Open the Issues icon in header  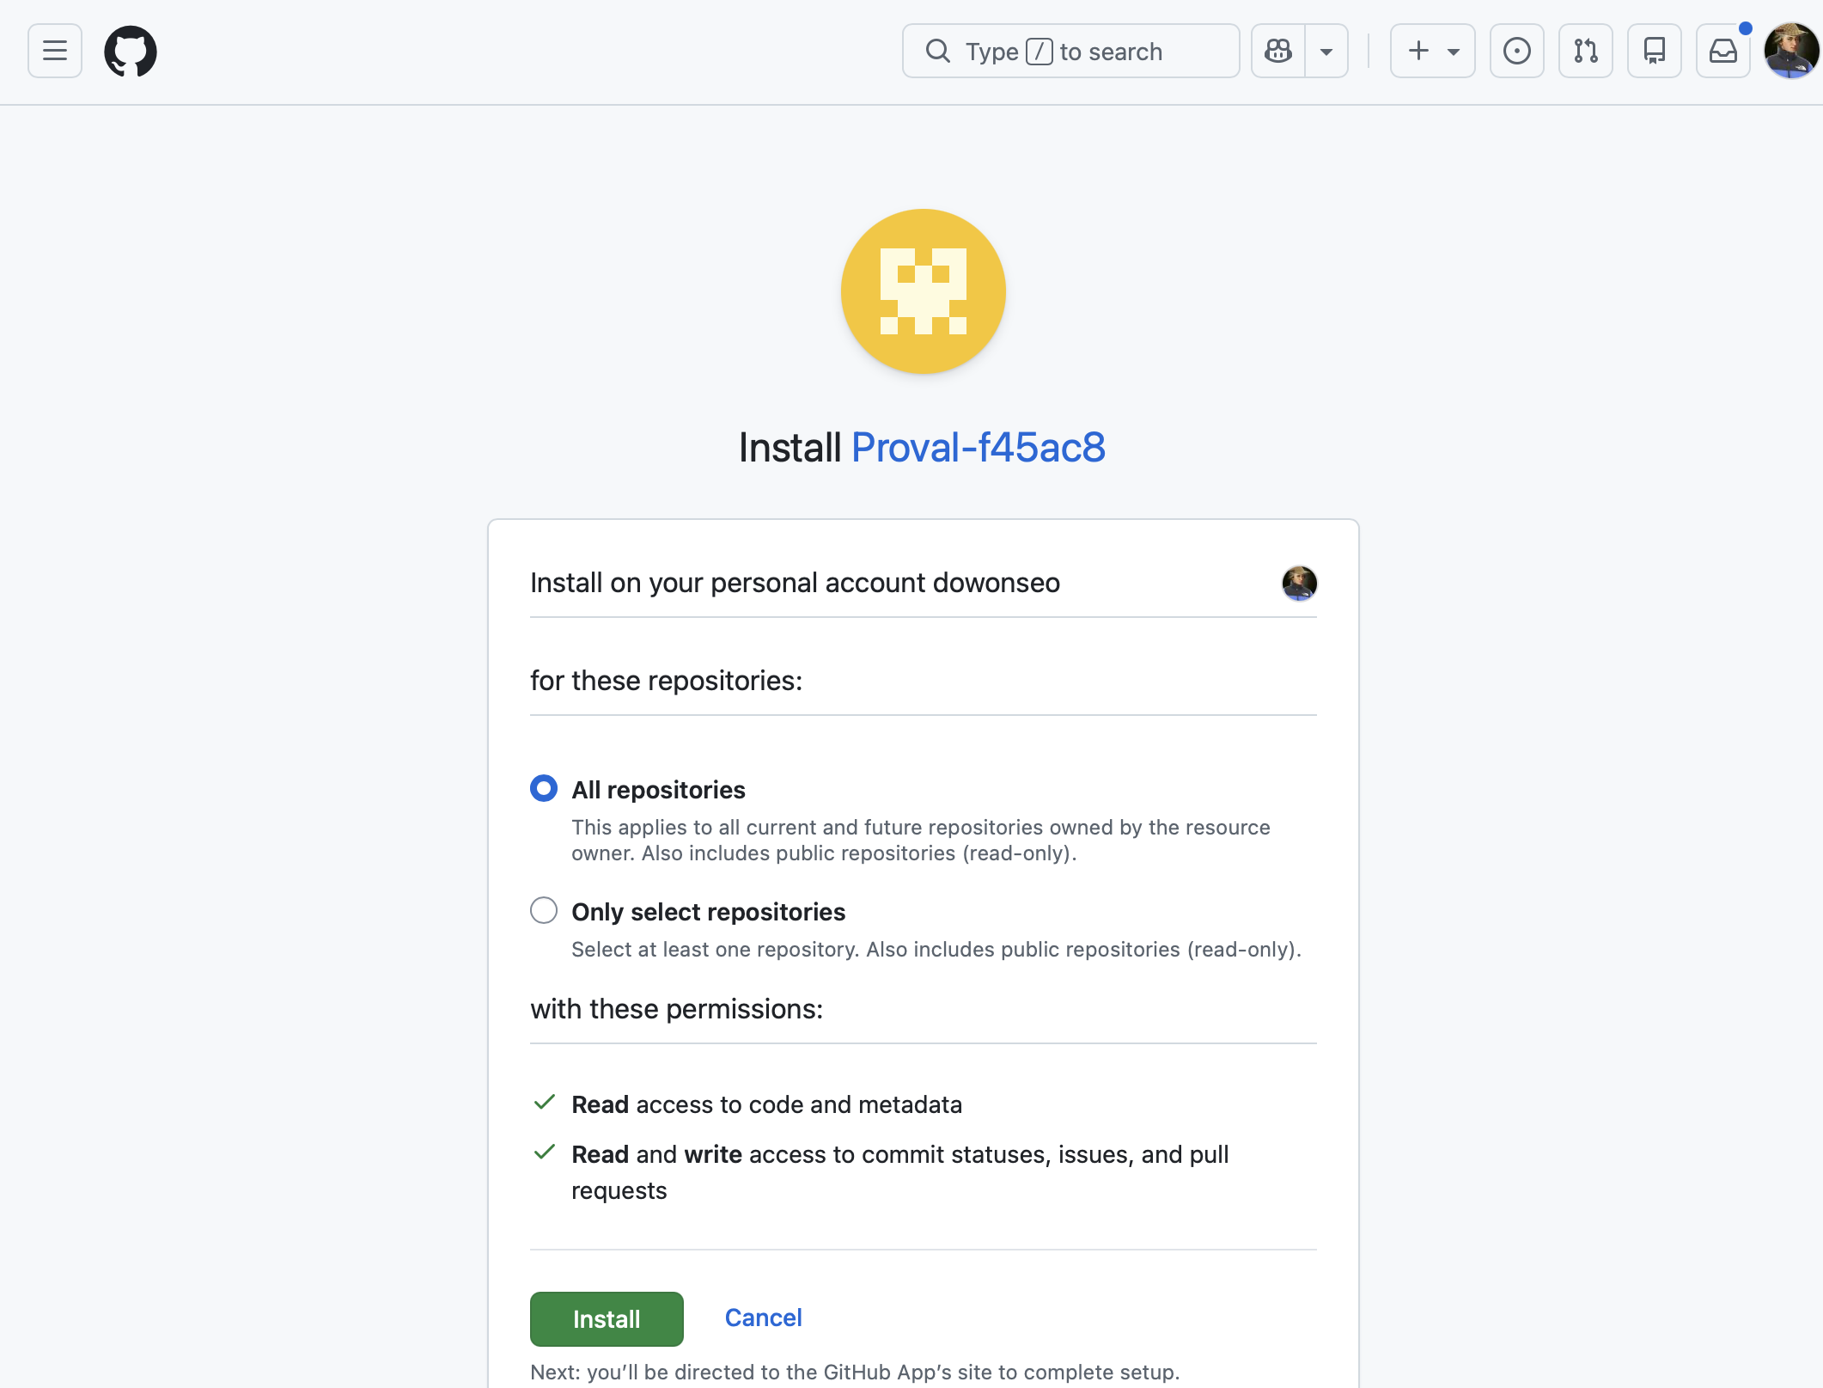1516,52
